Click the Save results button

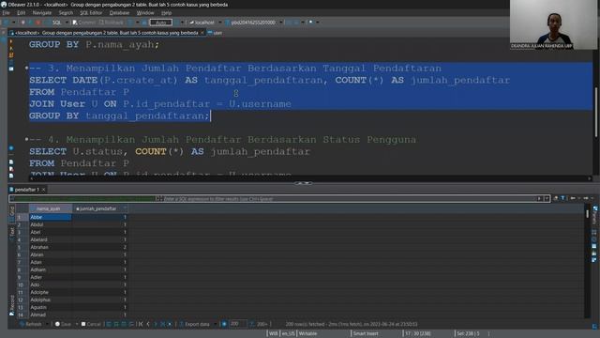click(63, 324)
